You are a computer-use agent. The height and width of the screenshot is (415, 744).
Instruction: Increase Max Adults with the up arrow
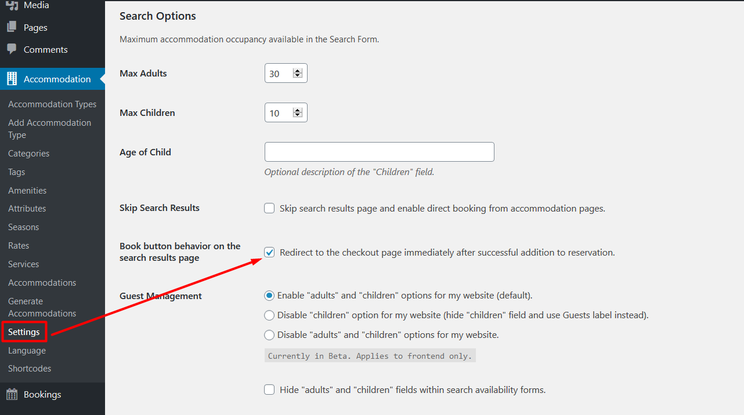298,71
